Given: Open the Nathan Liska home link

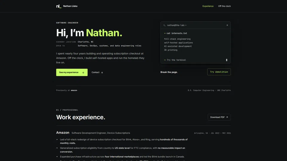Looking at the screenshot, I should tap(70, 6).
